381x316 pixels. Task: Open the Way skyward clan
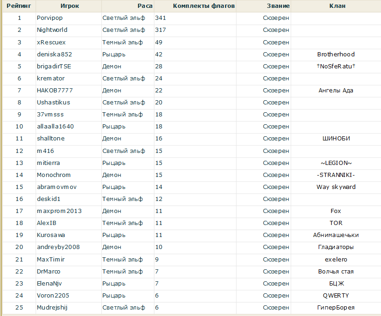pos(336,187)
